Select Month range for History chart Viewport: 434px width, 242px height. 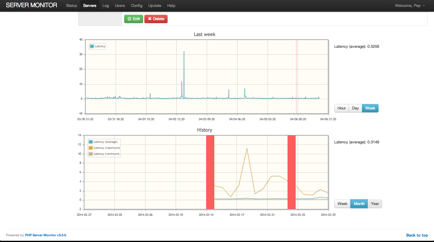[359, 204]
